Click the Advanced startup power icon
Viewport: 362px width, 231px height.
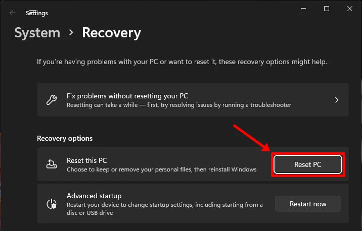[52, 204]
